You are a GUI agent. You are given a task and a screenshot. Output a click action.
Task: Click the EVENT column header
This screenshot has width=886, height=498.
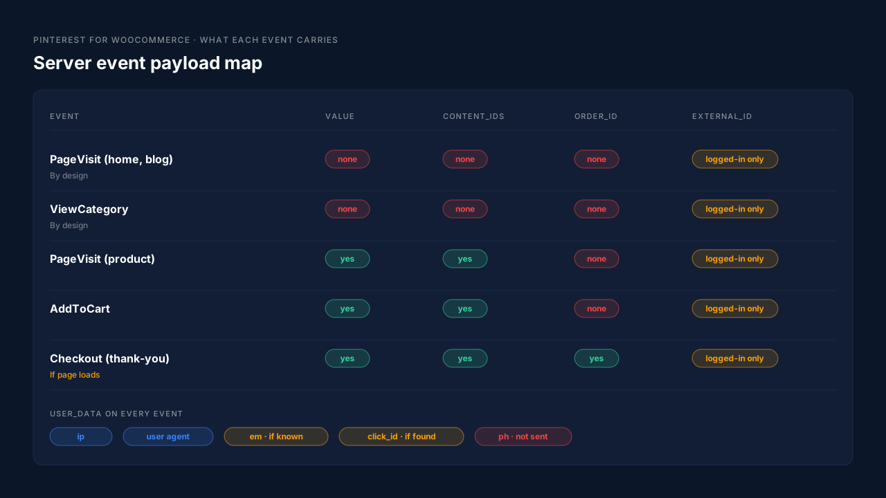(x=64, y=116)
